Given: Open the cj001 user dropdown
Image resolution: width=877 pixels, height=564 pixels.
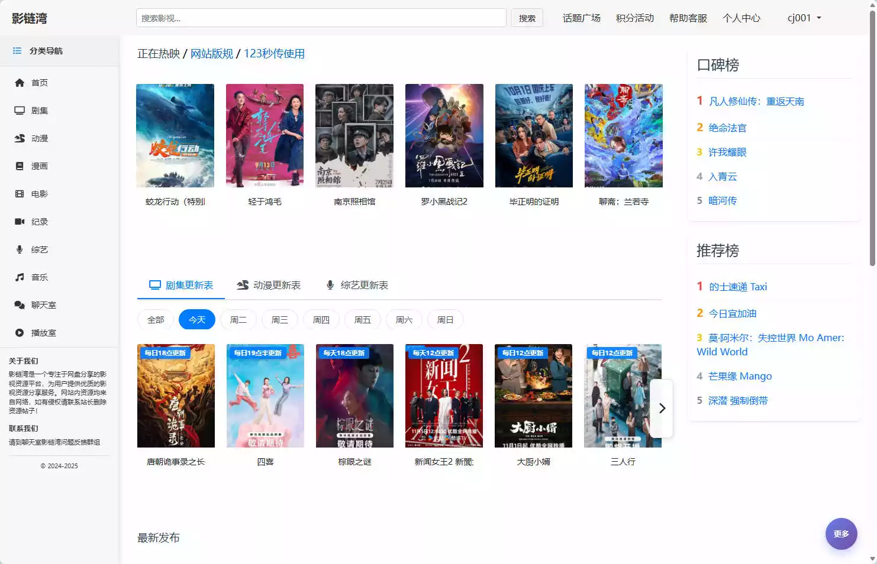Looking at the screenshot, I should pyautogui.click(x=804, y=18).
